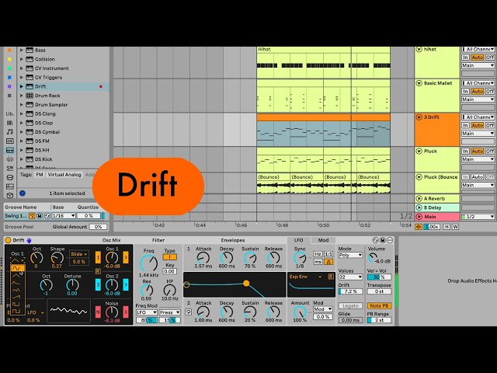Screen dimensions: 497x373
Task: Open the LFO amount Mod source dropdown
Action: [323, 309]
